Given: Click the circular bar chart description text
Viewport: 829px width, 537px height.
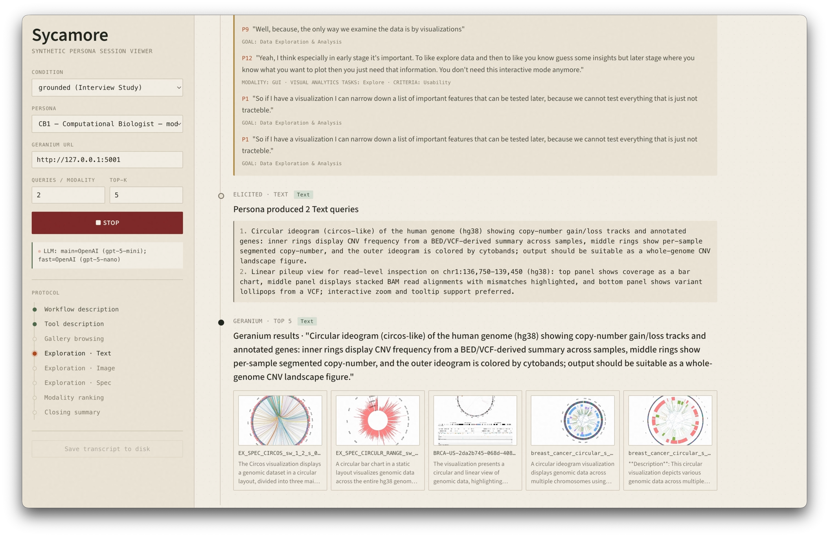Looking at the screenshot, I should click(377, 473).
